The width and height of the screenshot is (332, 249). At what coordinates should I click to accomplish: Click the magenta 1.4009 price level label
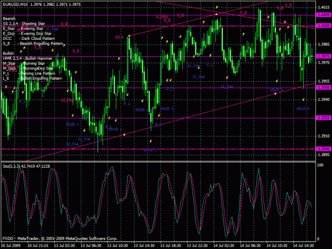[324, 15]
